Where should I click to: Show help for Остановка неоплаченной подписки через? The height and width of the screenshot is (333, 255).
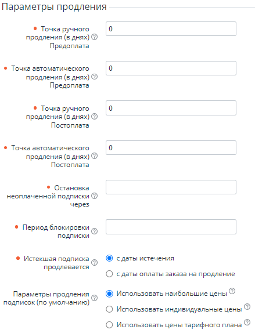95,196
